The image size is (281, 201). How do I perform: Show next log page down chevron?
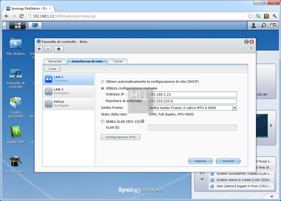[x=202, y=179]
